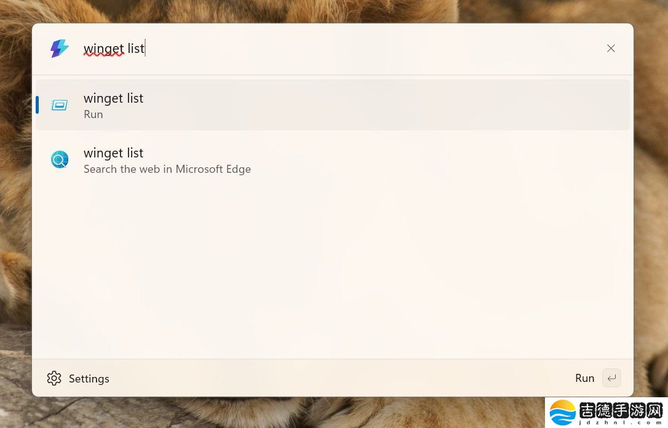Open Settings via the bottom-left label
Screen dimensions: 668x428
(x=89, y=379)
